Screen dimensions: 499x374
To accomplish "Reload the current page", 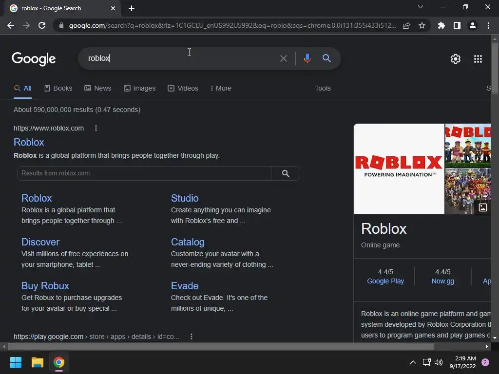I will [42, 25].
